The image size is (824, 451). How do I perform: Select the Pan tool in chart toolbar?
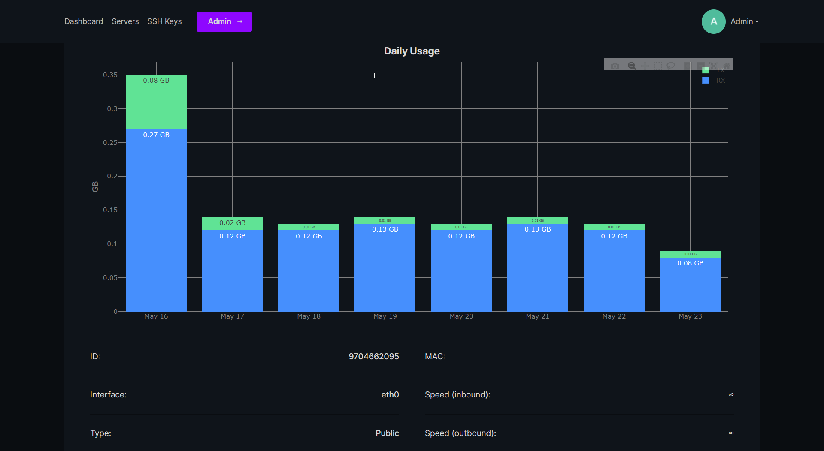[645, 66]
